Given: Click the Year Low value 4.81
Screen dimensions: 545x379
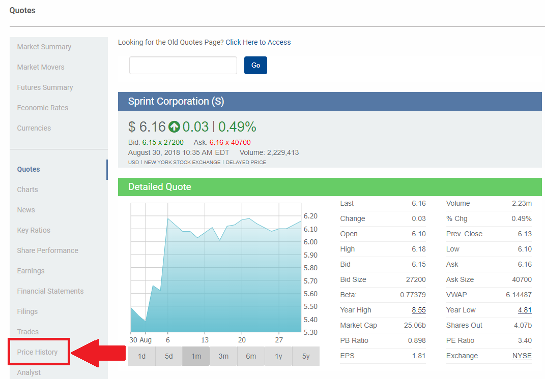Looking at the screenshot, I should click(x=525, y=310).
